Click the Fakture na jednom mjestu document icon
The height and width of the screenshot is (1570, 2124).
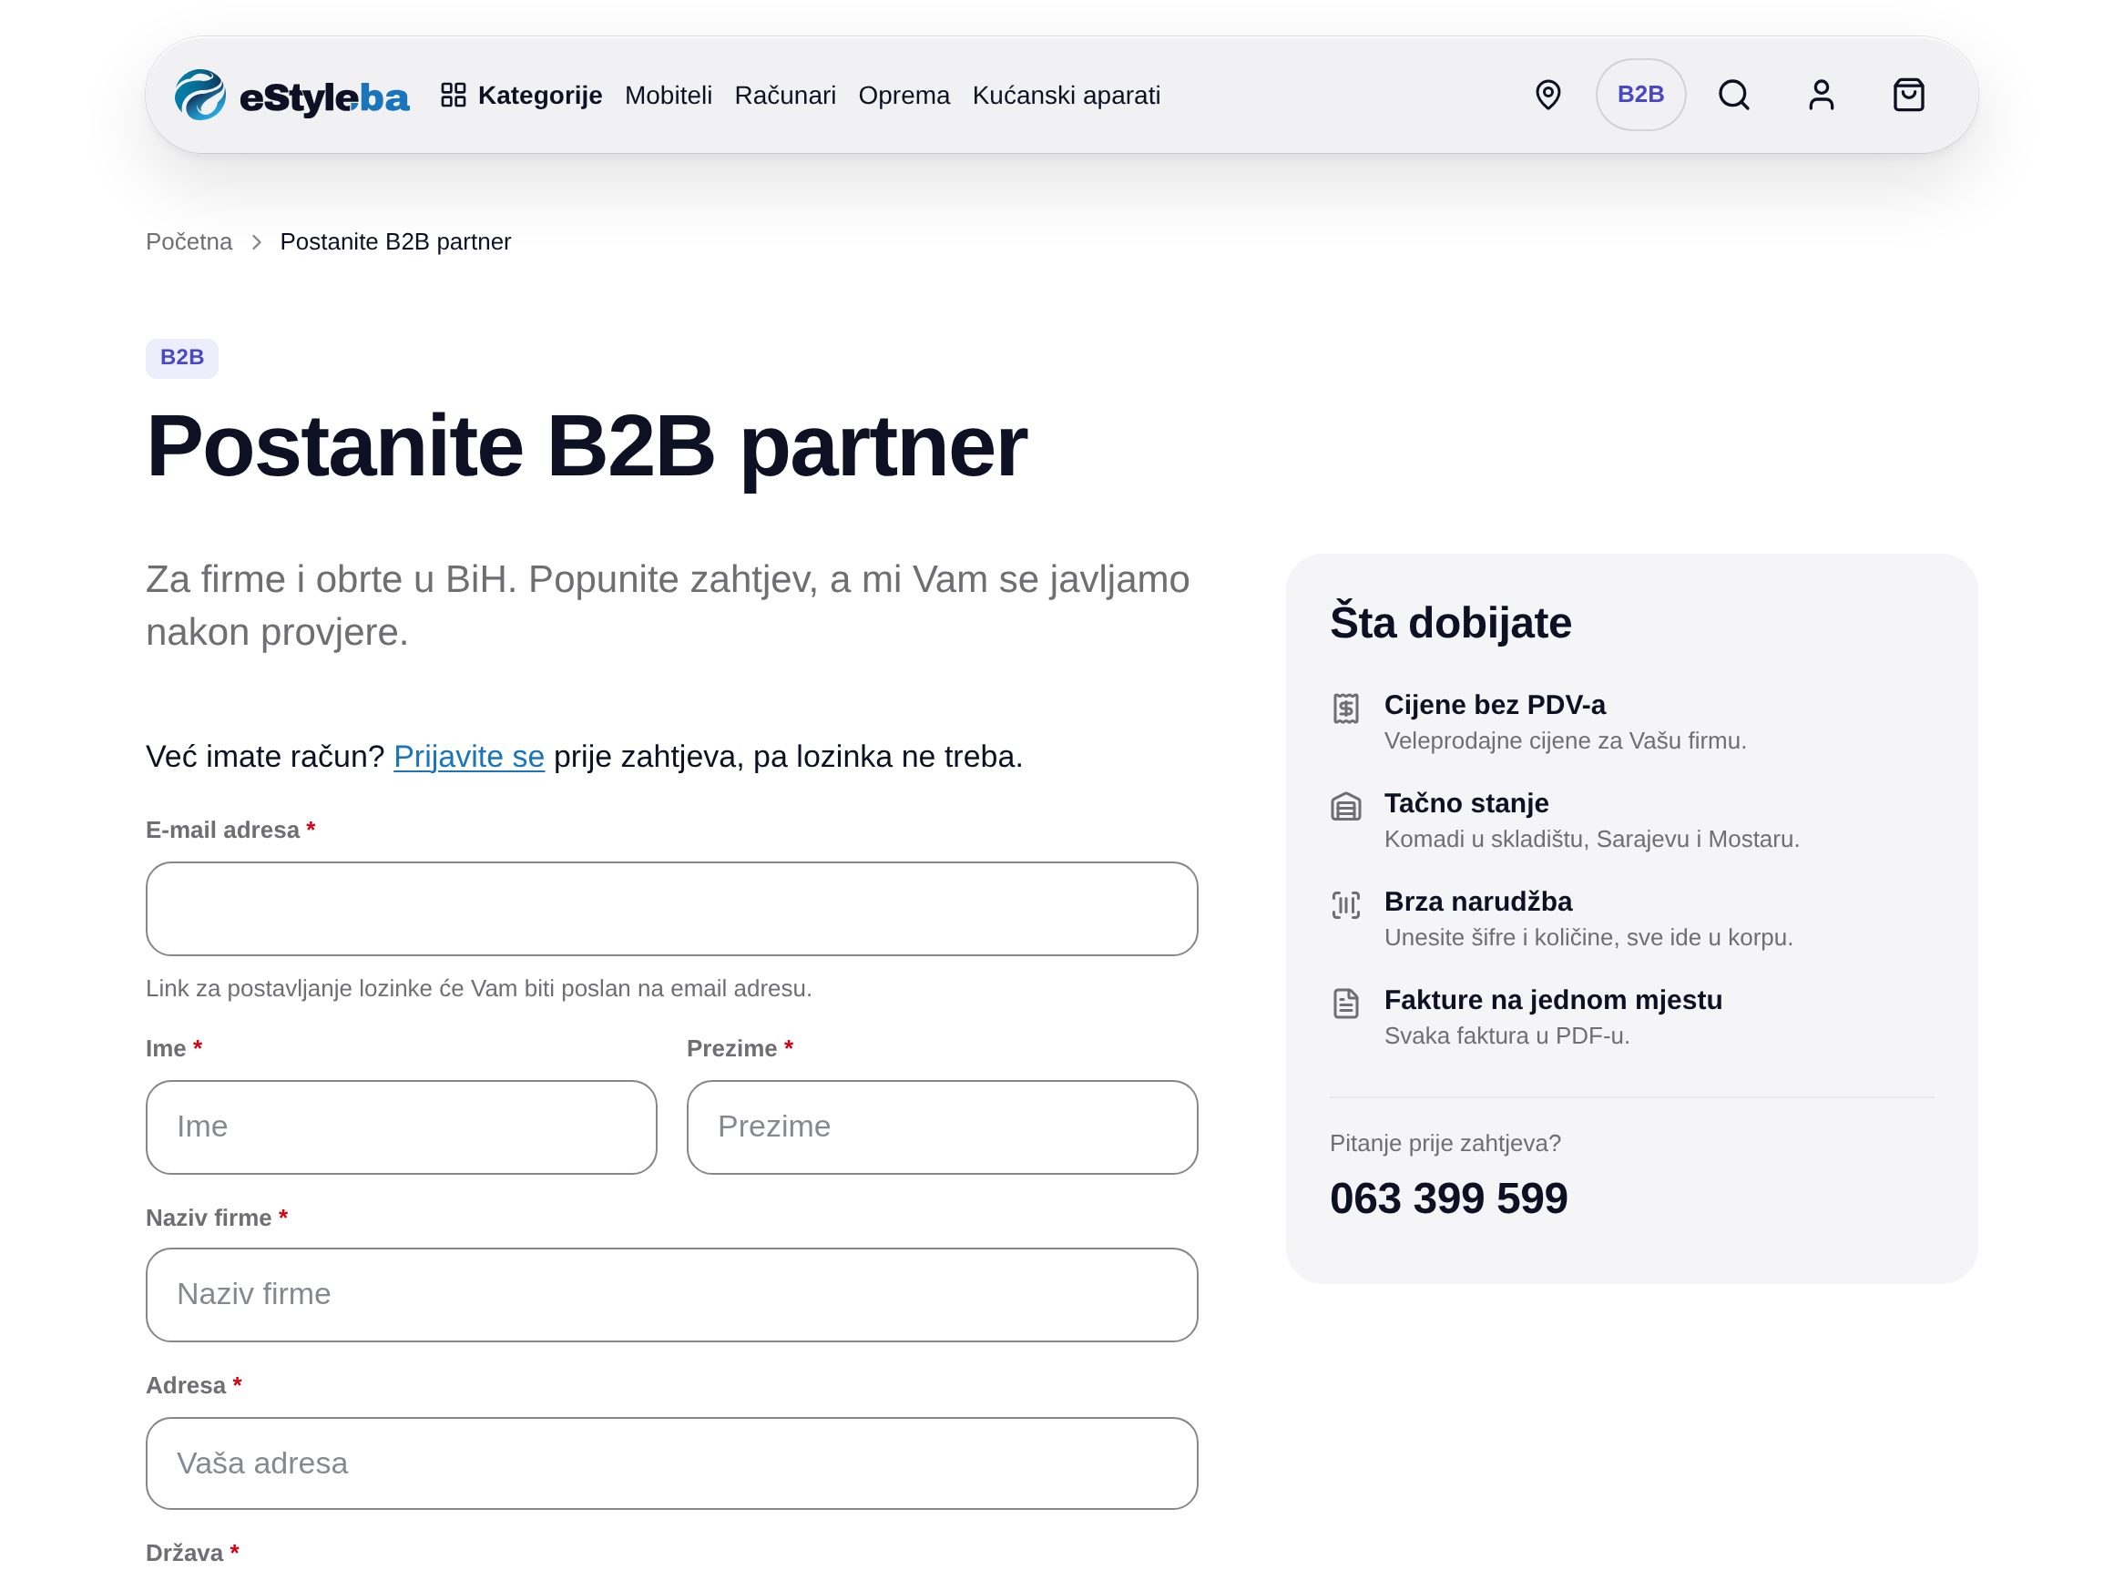pyautogui.click(x=1345, y=1003)
